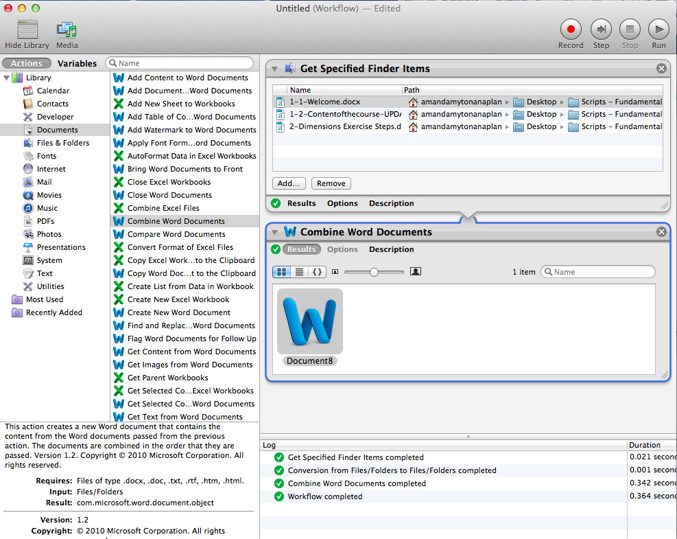This screenshot has width=677, height=539.
Task: Collapse the Combine Word Documents action
Action: [x=274, y=232]
